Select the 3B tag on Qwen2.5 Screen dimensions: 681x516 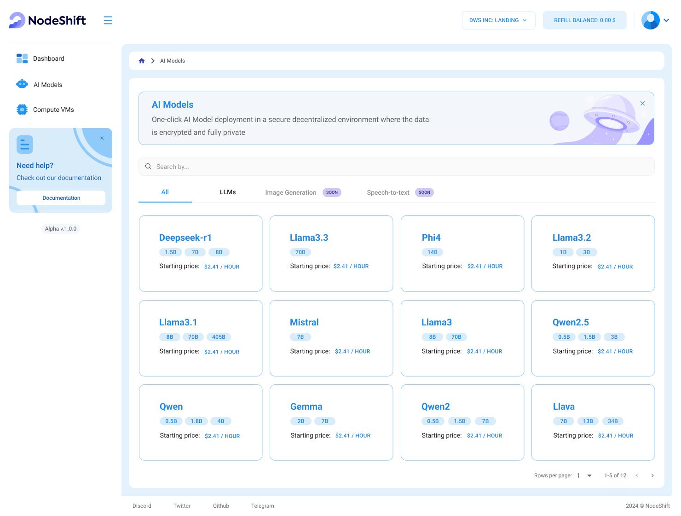pos(614,337)
